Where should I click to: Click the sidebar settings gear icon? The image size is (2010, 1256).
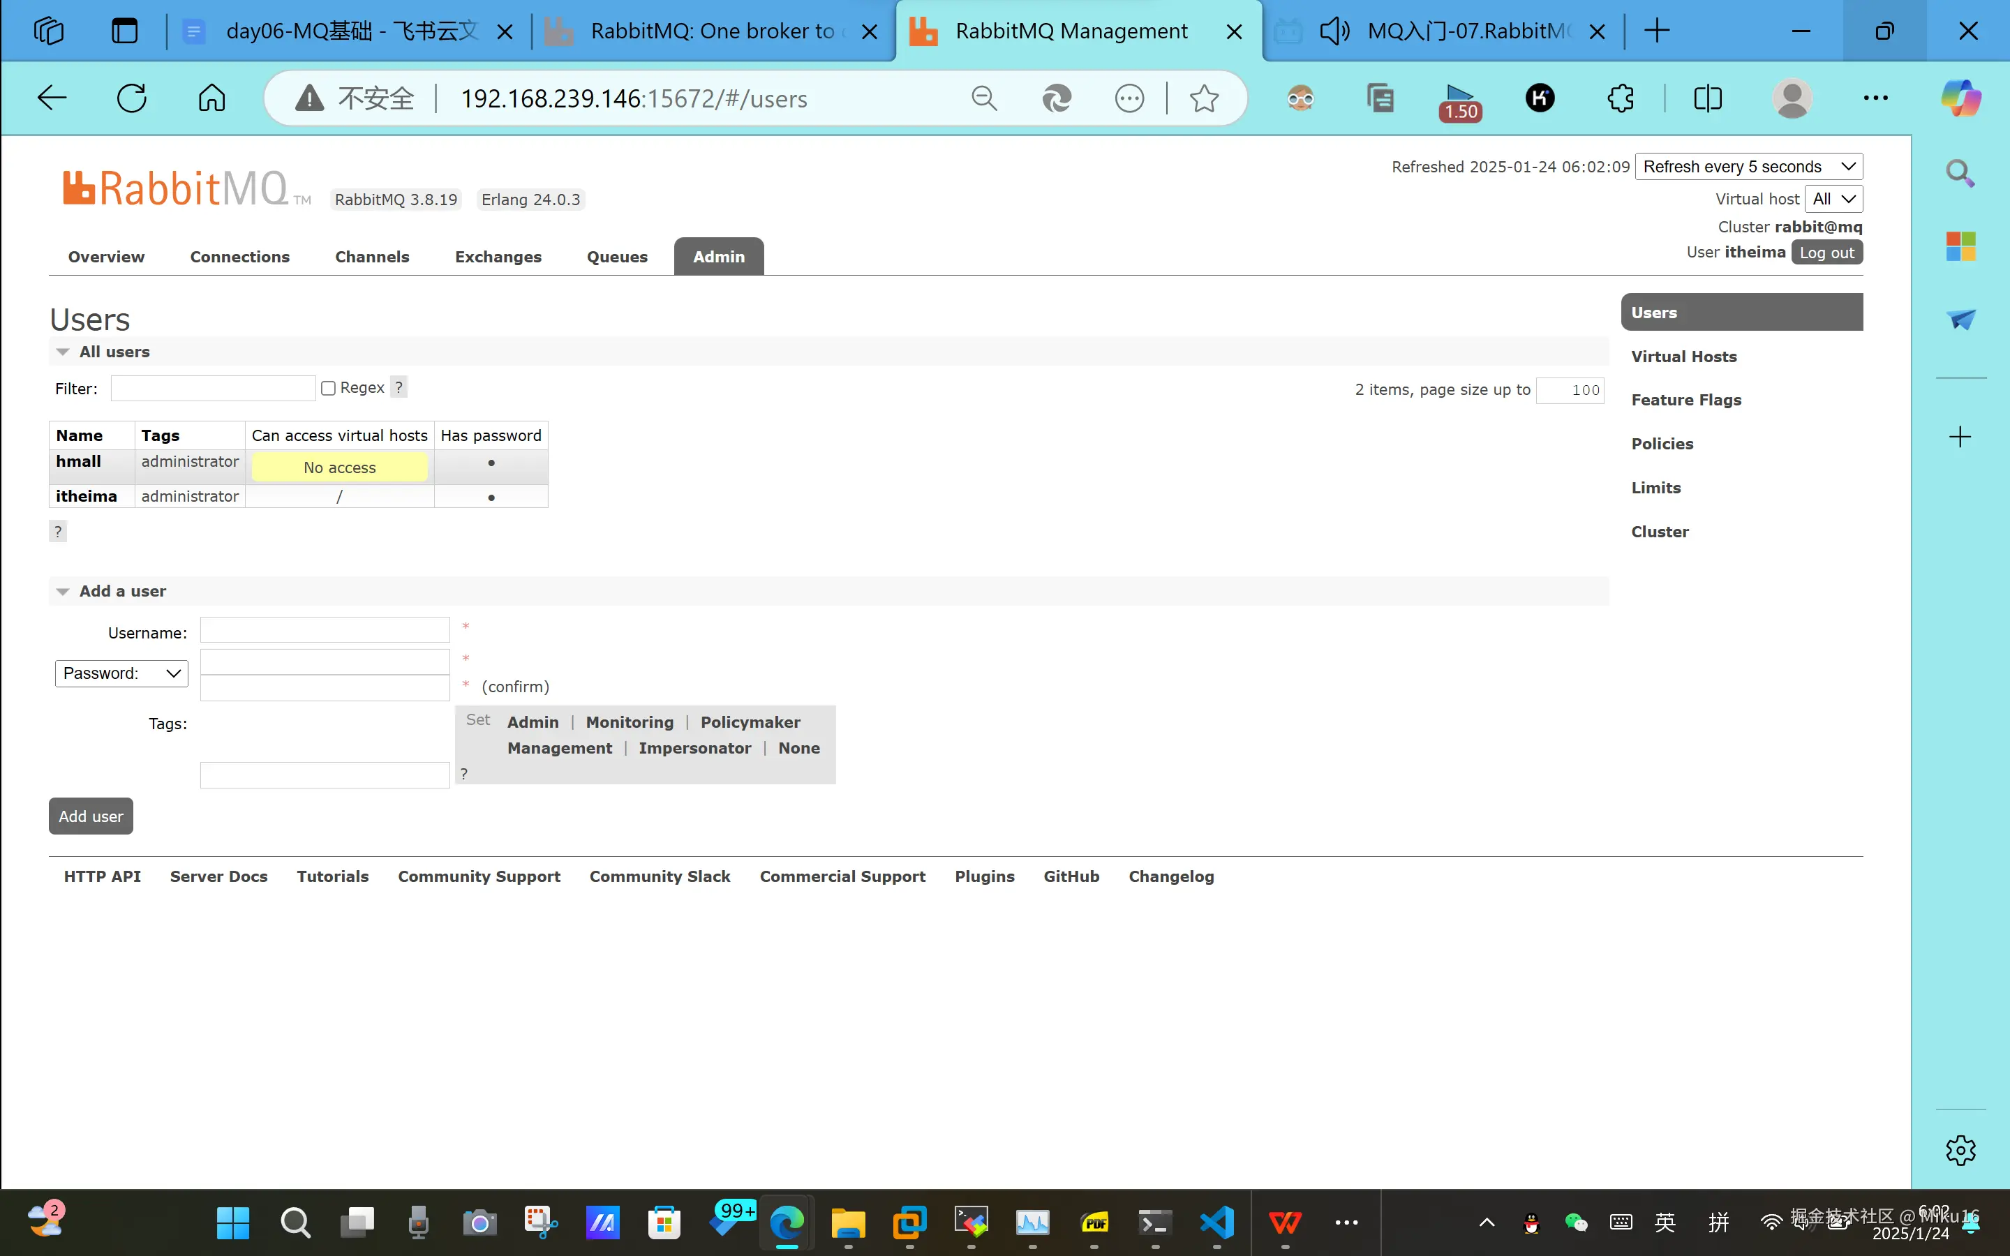1960,1151
